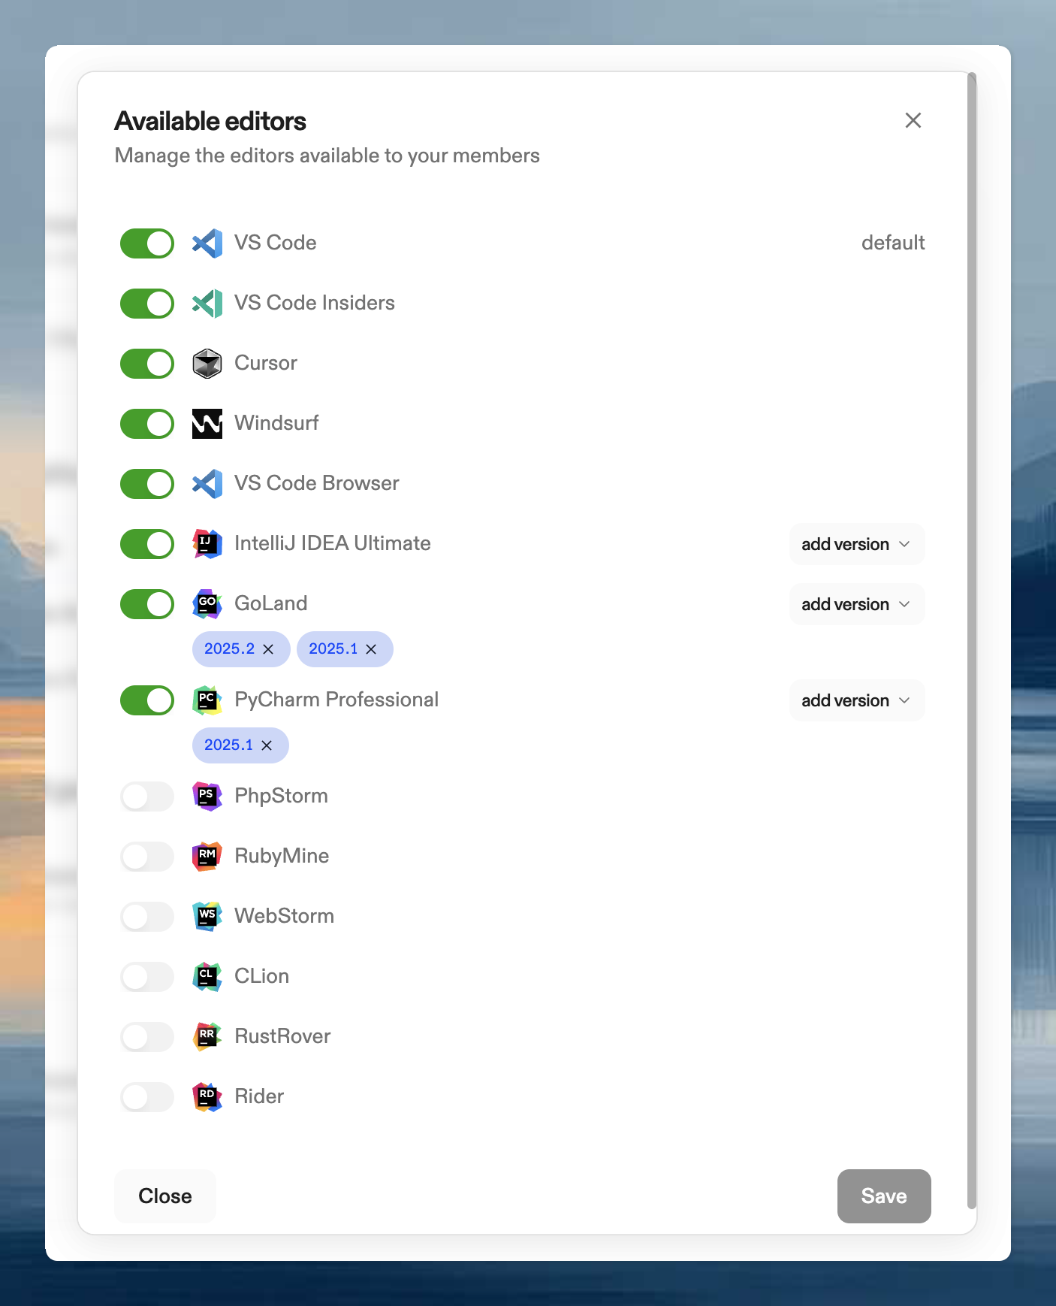1056x1306 pixels.
Task: Close the Available editors dialog with X
Action: tap(913, 120)
